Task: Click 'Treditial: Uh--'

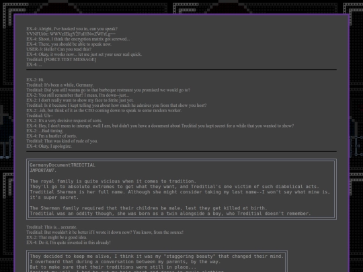Action: (x=40, y=116)
